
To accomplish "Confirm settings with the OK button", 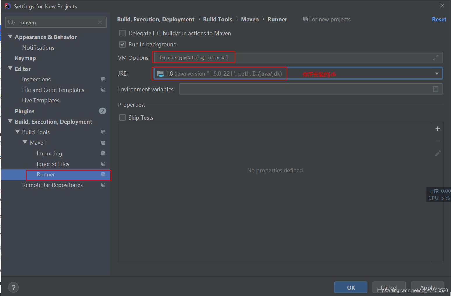I will point(351,288).
